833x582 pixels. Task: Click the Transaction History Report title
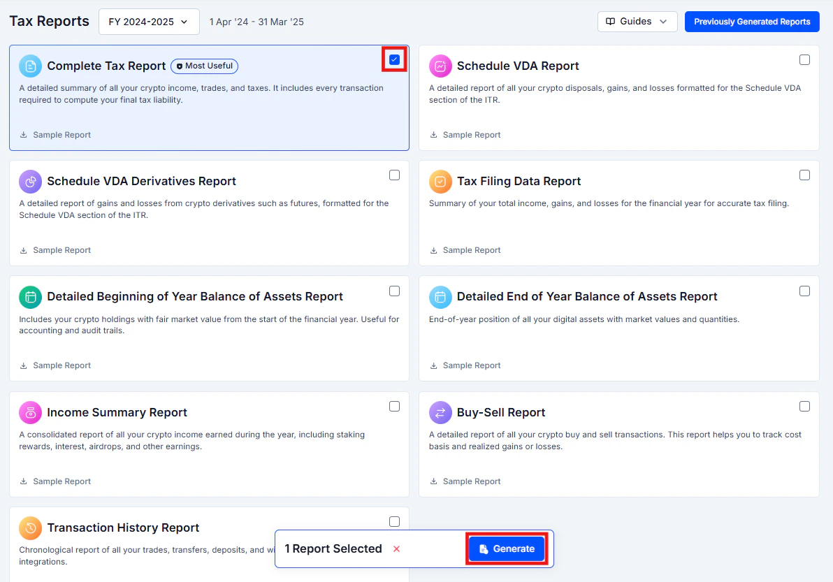pos(123,528)
